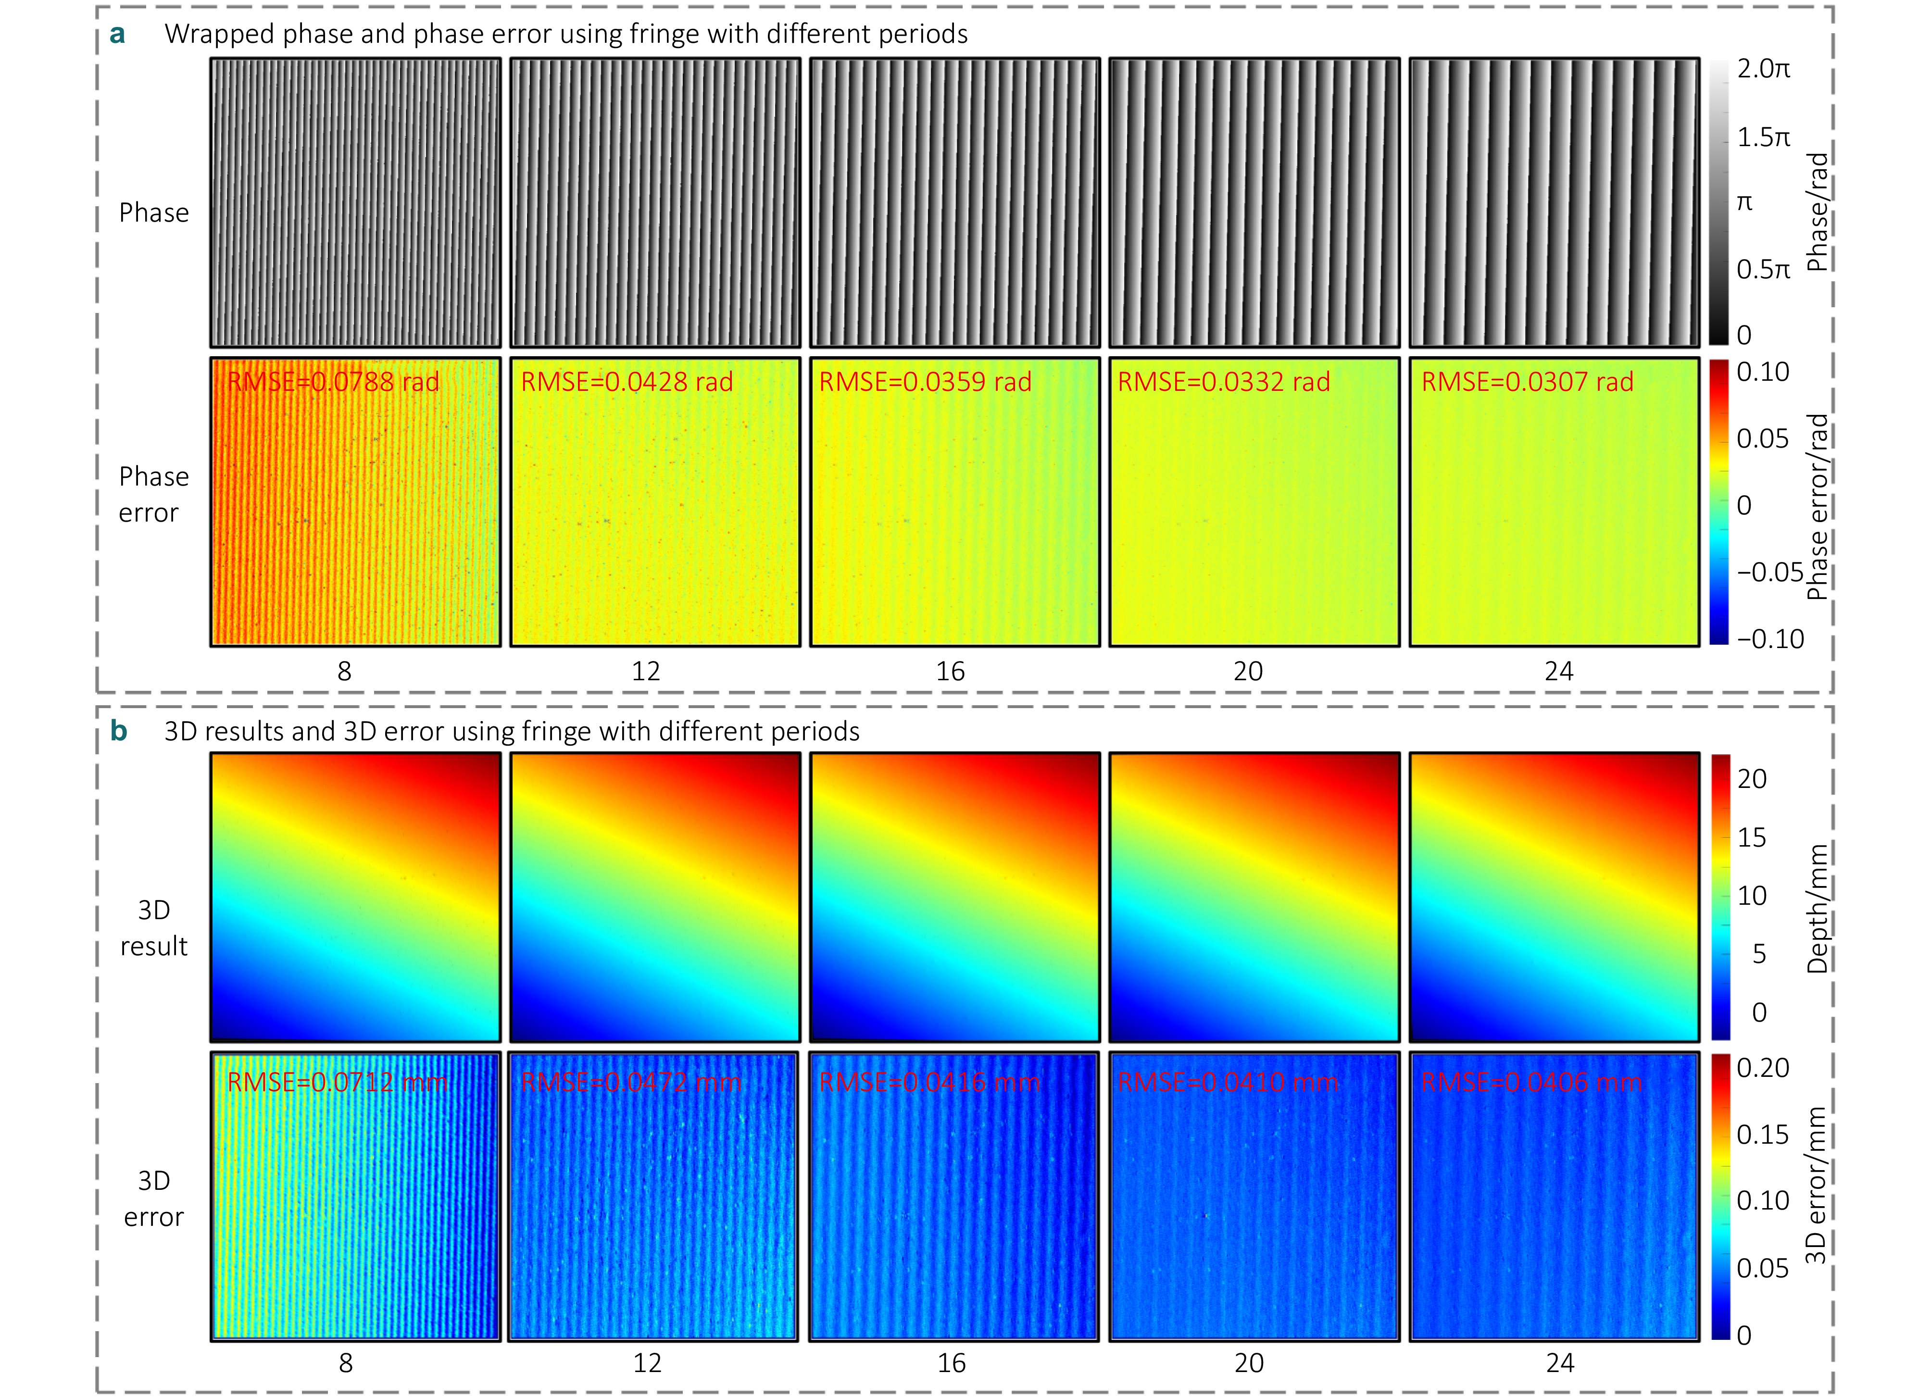Click the '−0.10' phase error tick label
The width and height of the screenshot is (1931, 1398).
click(x=1770, y=638)
